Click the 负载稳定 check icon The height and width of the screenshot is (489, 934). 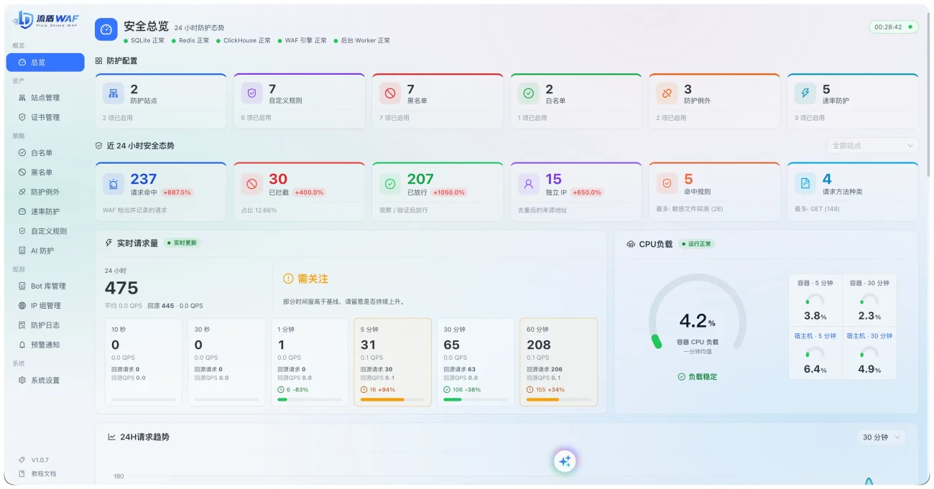[681, 376]
